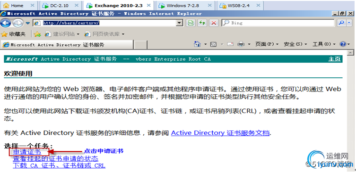This screenshot has height=172, width=356.
Task: Open the 安全(S) menu
Action: click(x=295, y=44)
